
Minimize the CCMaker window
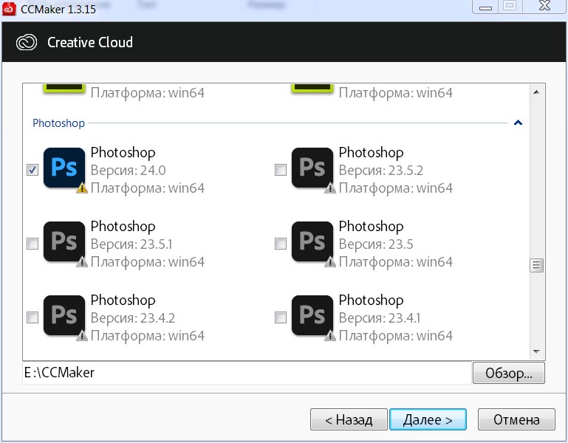point(485,7)
